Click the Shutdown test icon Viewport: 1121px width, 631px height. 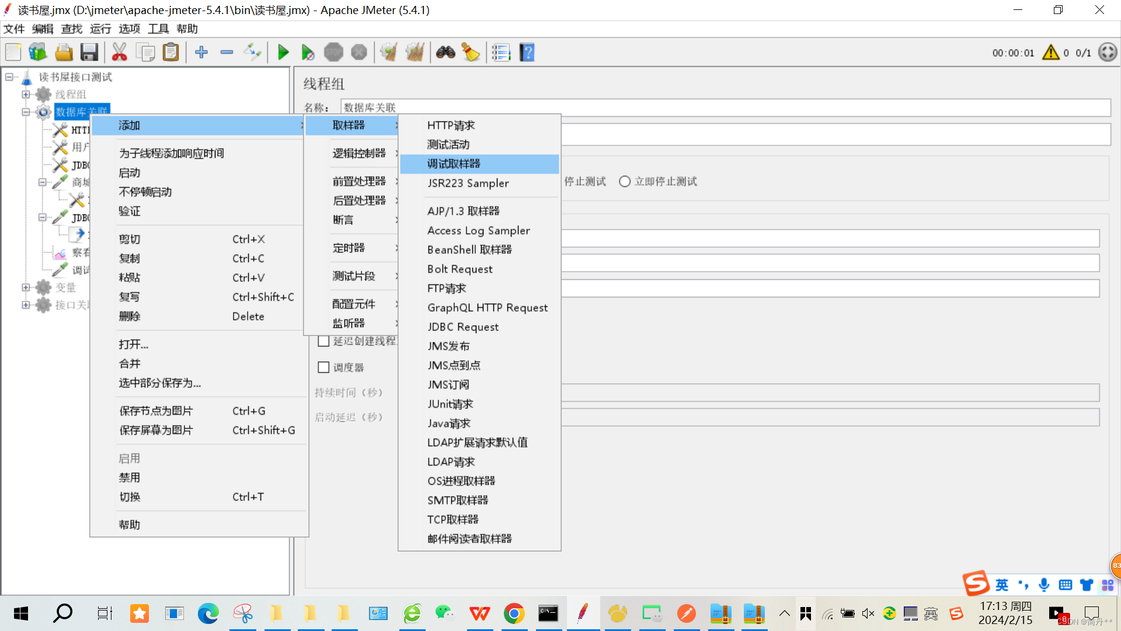359,53
